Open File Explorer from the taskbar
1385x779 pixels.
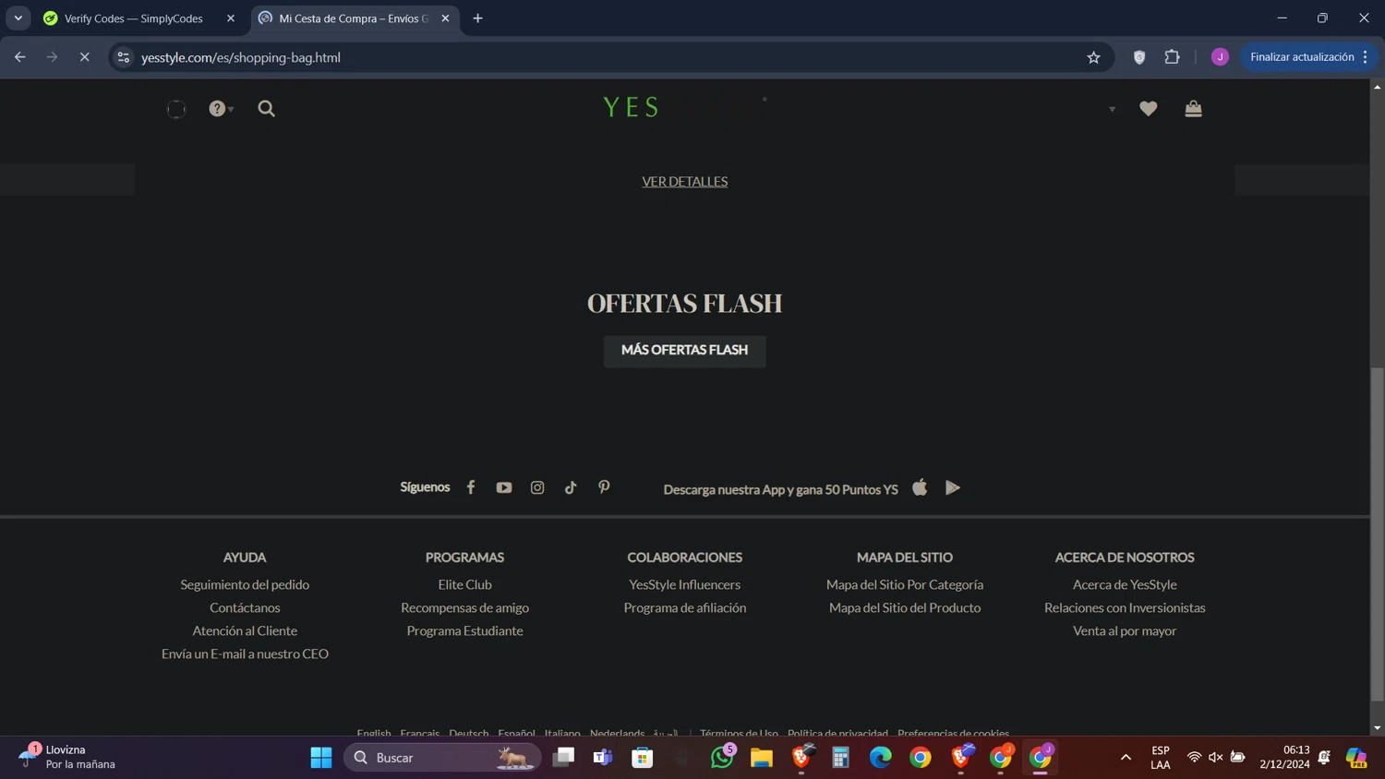click(x=762, y=758)
